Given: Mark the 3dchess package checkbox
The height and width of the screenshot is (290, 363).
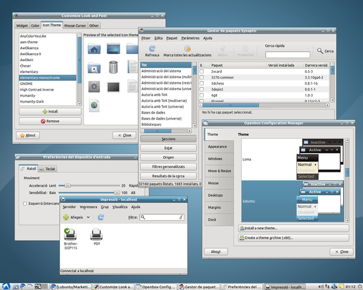Looking at the screenshot, I should coord(201,83).
